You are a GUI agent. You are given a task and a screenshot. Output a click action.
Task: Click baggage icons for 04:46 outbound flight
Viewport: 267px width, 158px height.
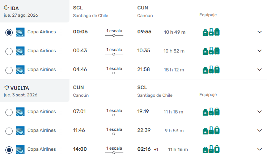tap(211, 70)
